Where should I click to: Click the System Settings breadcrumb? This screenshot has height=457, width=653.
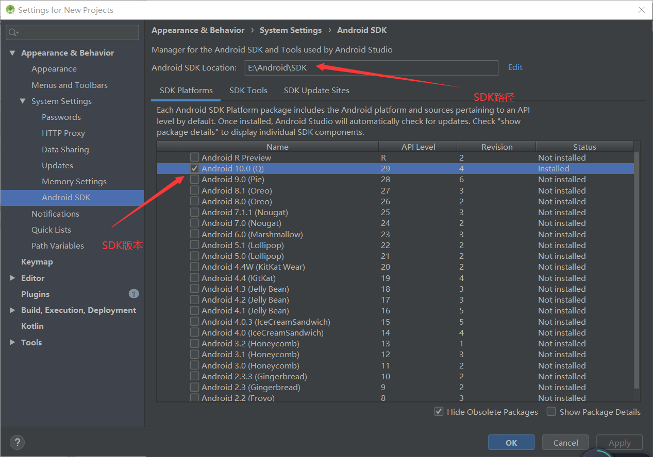(291, 30)
